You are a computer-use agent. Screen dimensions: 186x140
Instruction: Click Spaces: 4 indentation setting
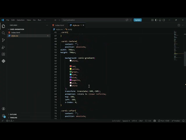pos(126,121)
